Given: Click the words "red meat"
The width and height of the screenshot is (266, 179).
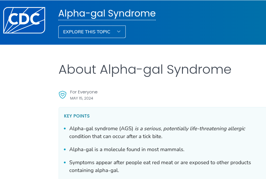Looking at the screenshot, I should (x=163, y=162).
